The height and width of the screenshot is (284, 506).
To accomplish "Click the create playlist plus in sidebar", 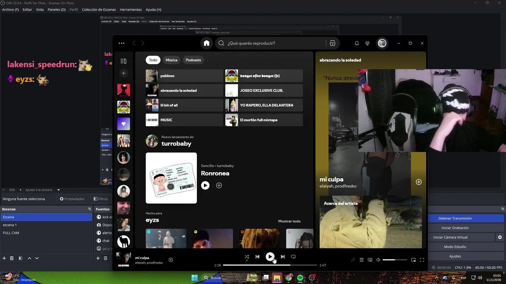I will 123,73.
